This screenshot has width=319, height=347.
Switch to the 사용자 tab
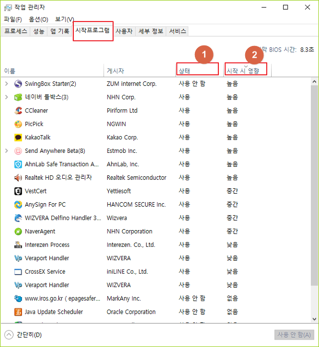click(124, 31)
